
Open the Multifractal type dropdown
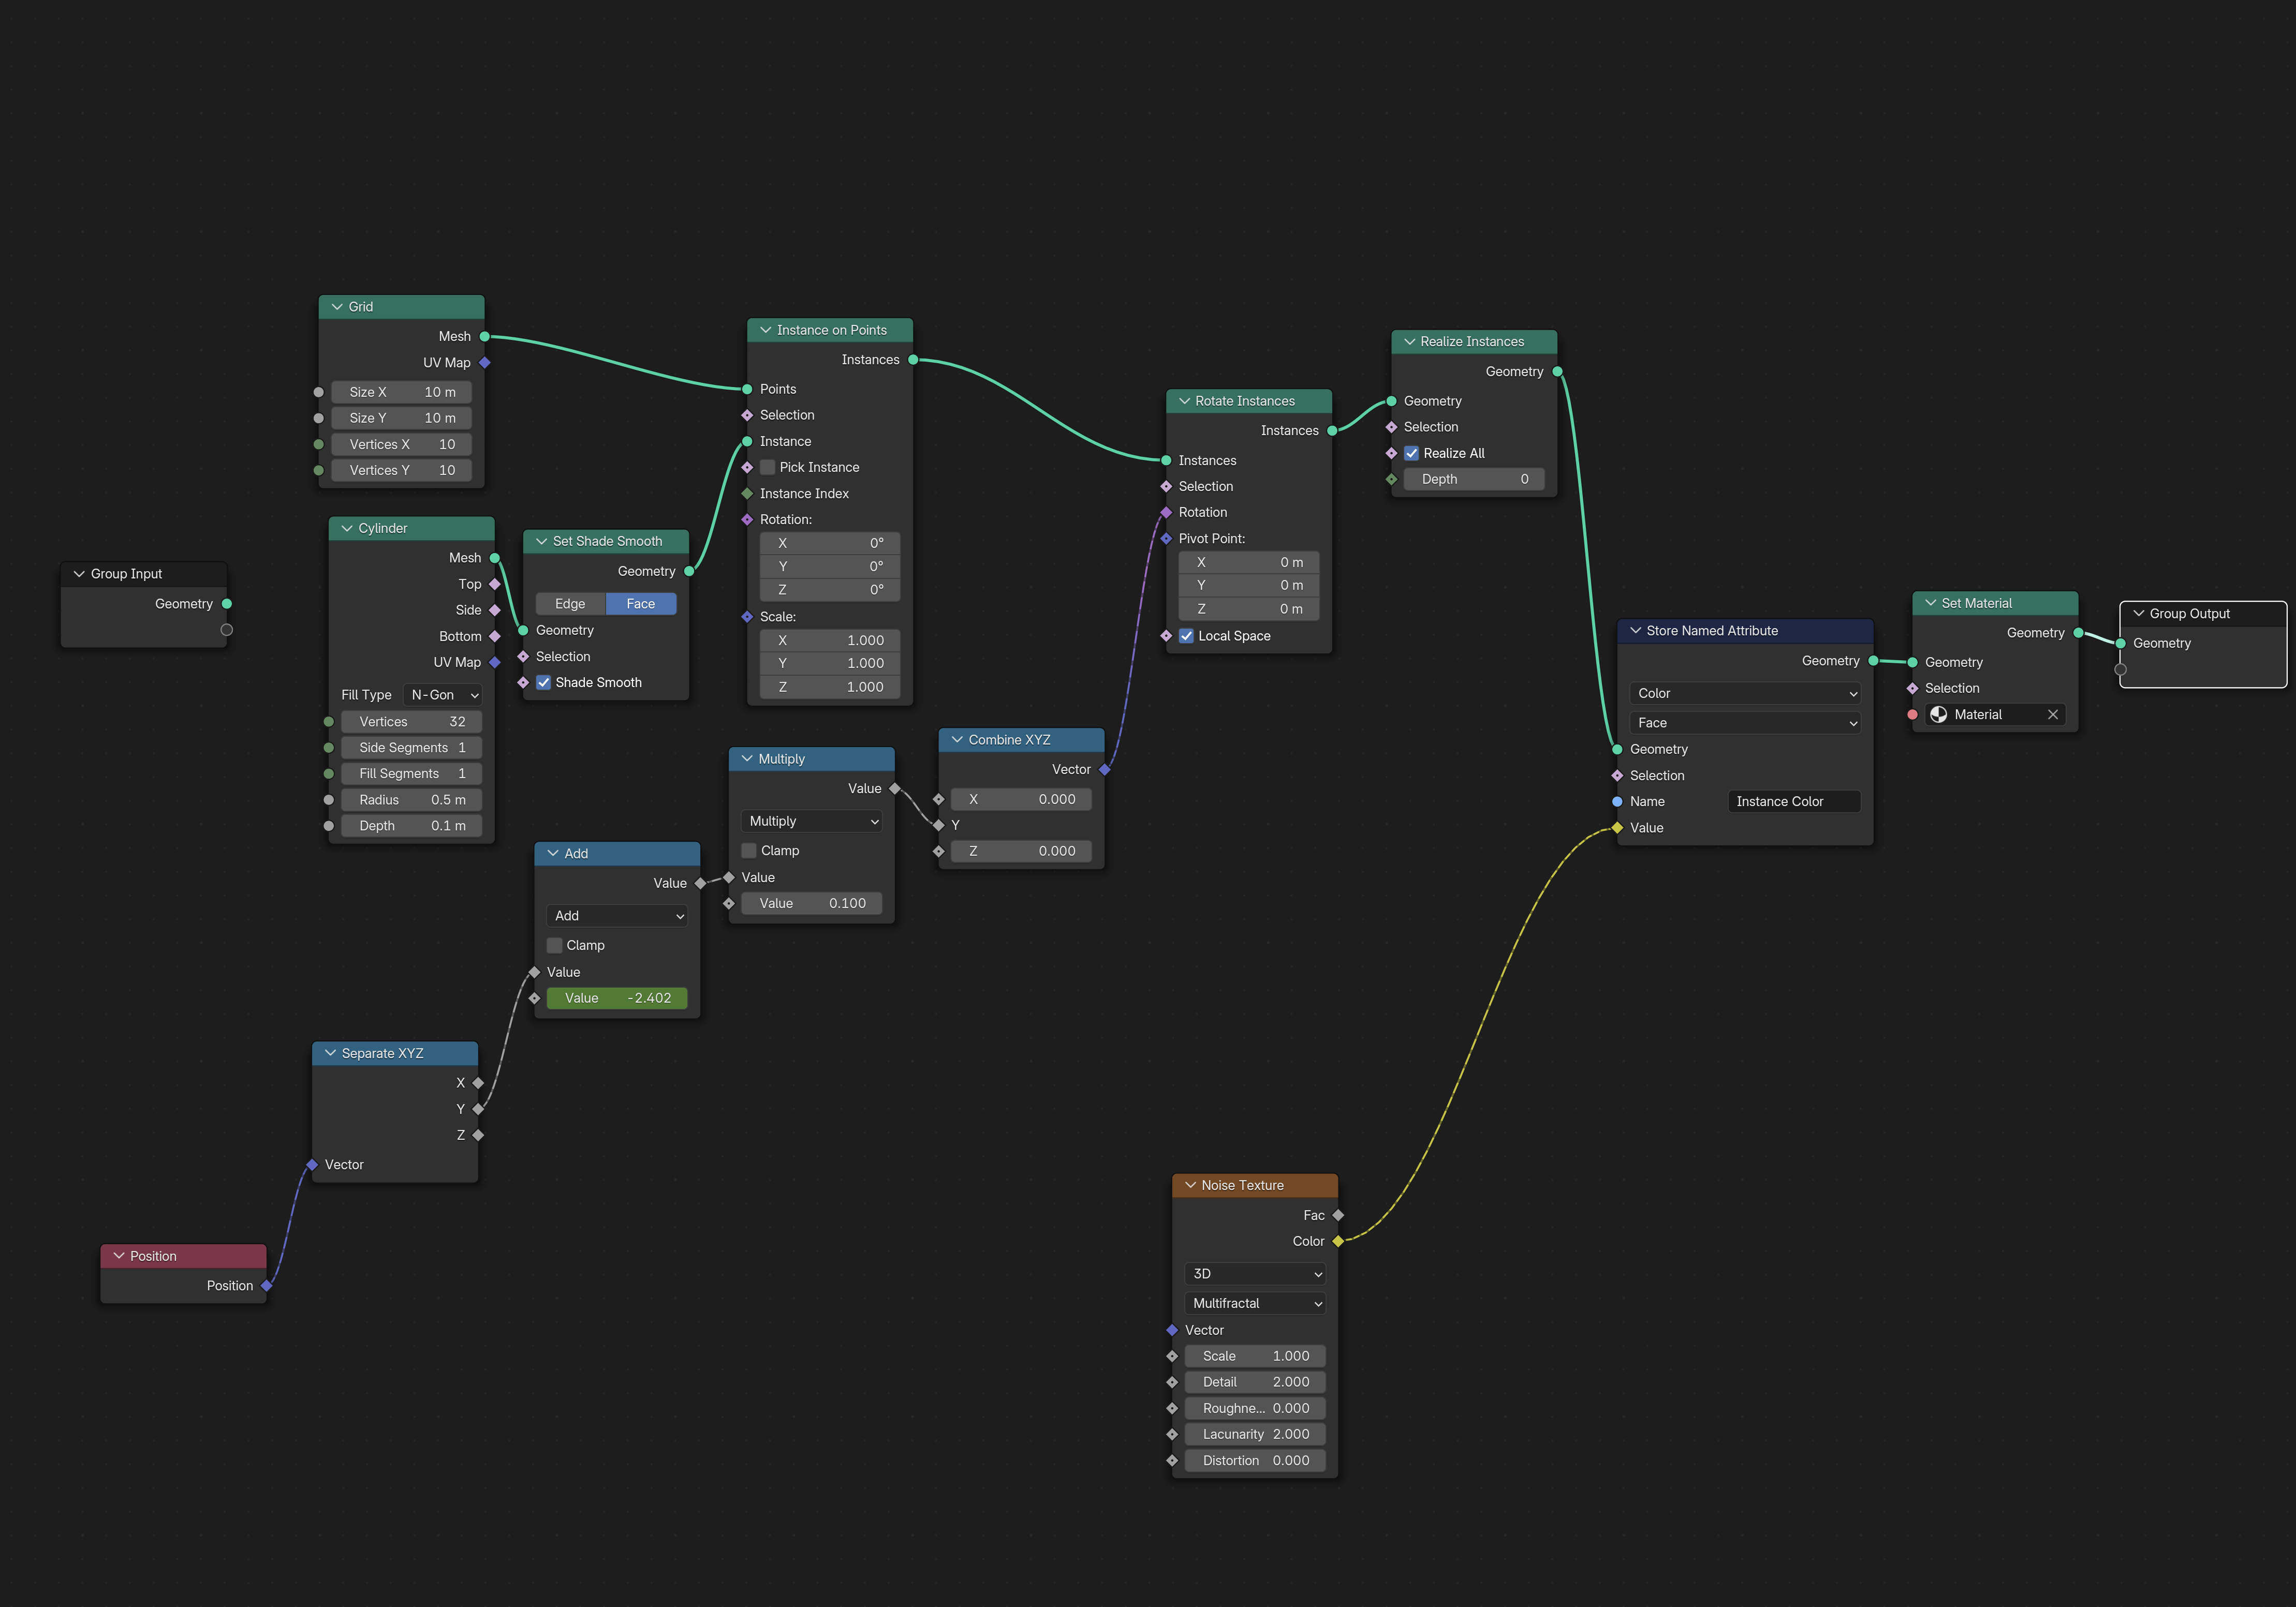point(1255,1303)
